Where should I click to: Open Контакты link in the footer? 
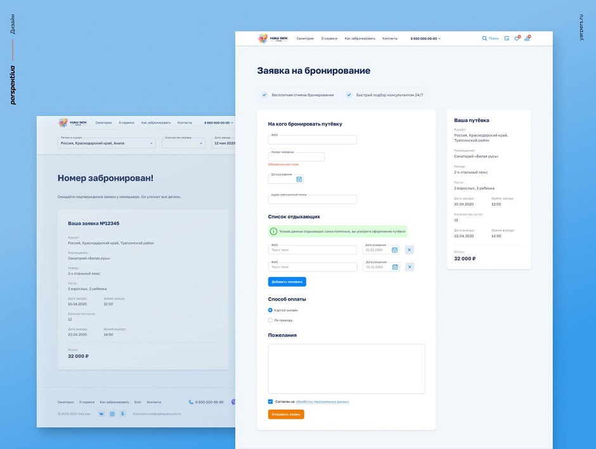154,402
